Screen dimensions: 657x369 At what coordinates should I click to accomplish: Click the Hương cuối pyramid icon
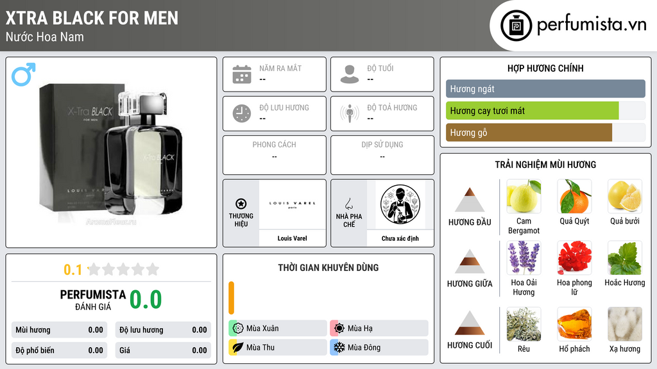[470, 323]
